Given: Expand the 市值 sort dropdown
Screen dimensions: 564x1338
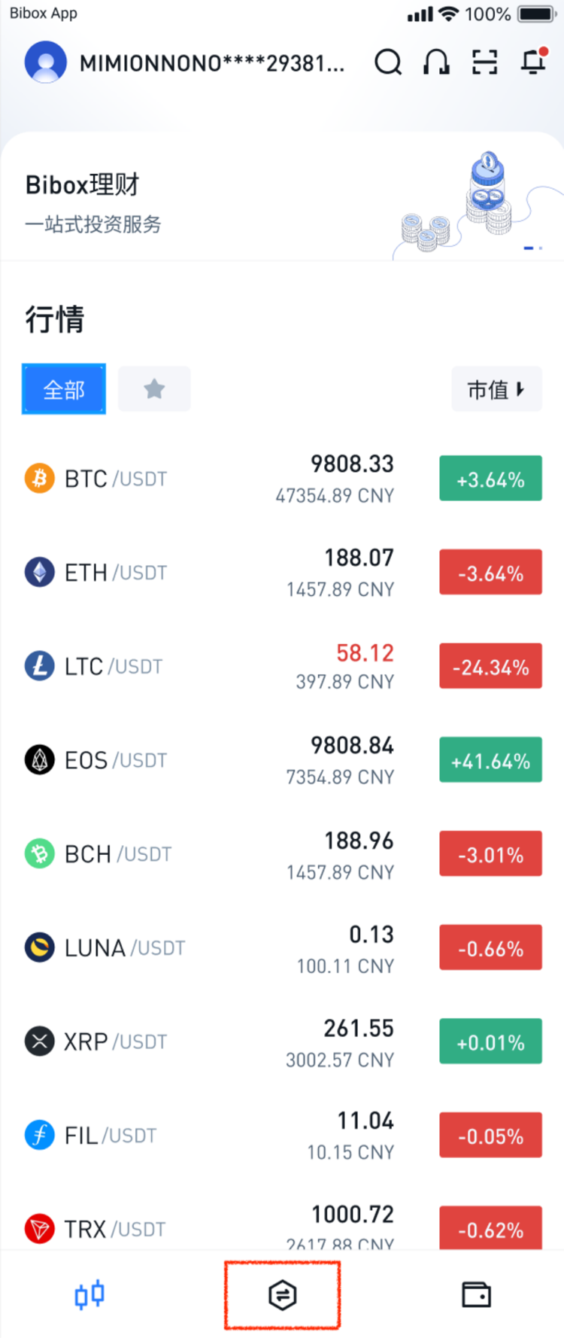Looking at the screenshot, I should coord(496,389).
